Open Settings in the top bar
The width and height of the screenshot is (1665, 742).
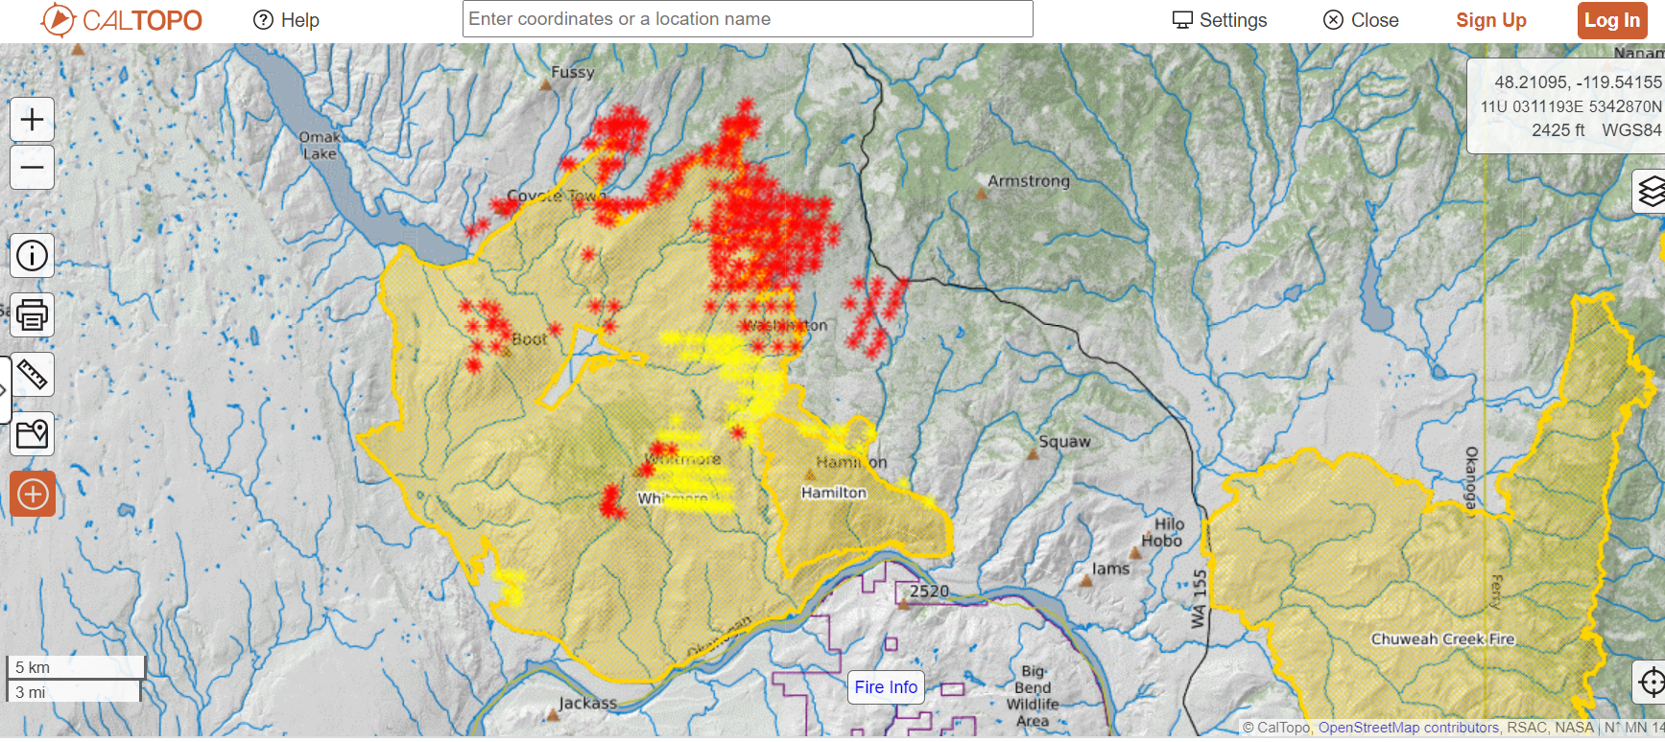(x=1220, y=20)
